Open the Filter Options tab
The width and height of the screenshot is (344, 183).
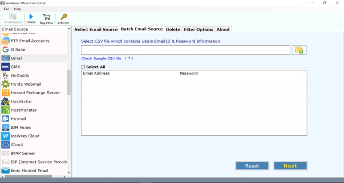199,29
